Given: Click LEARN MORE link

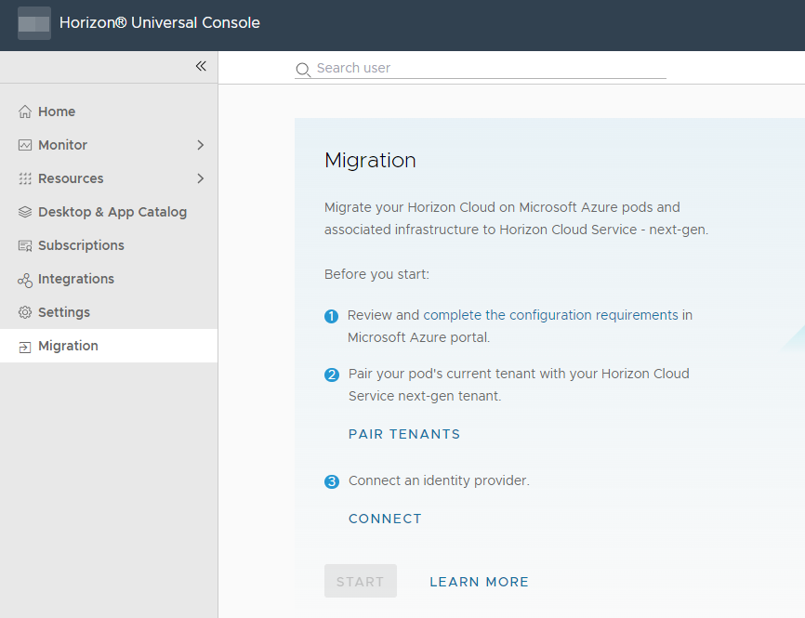Looking at the screenshot, I should coord(479,582).
